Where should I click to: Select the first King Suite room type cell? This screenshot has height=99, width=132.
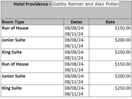coord(32,55)
